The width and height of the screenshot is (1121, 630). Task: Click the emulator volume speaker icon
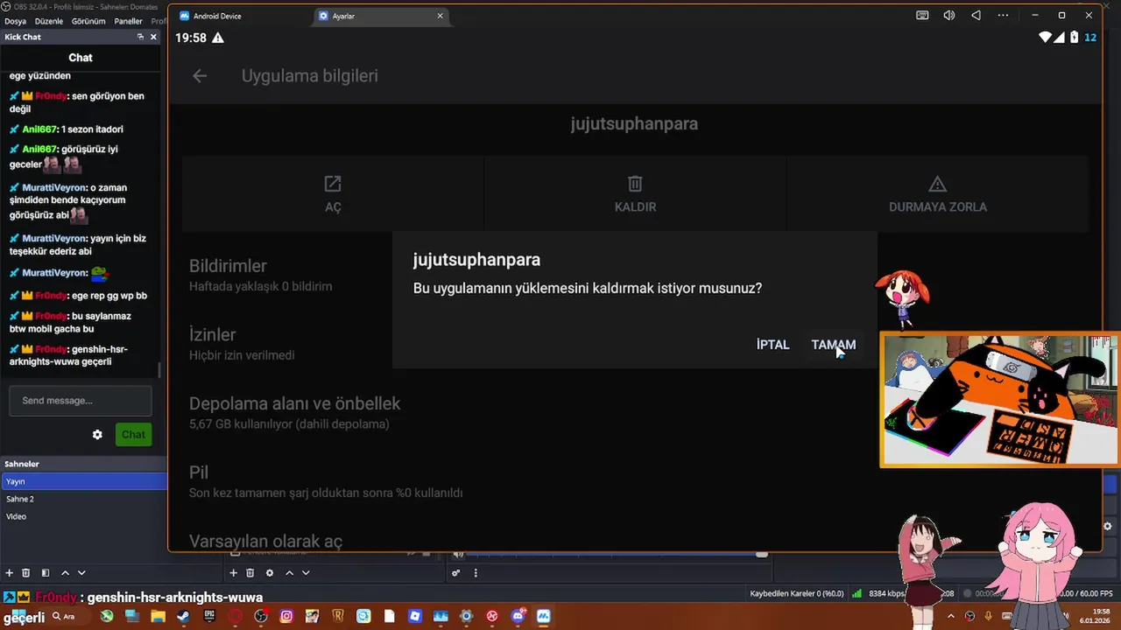click(949, 16)
